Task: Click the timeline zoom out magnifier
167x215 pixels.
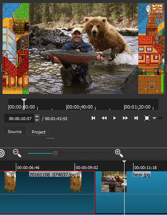Action: [x=17, y=153]
